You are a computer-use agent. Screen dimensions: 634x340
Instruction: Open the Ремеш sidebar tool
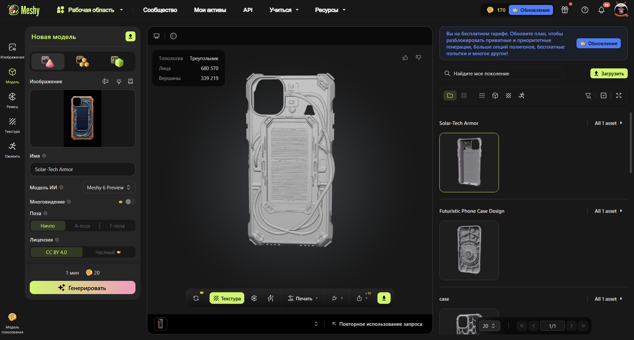click(12, 100)
